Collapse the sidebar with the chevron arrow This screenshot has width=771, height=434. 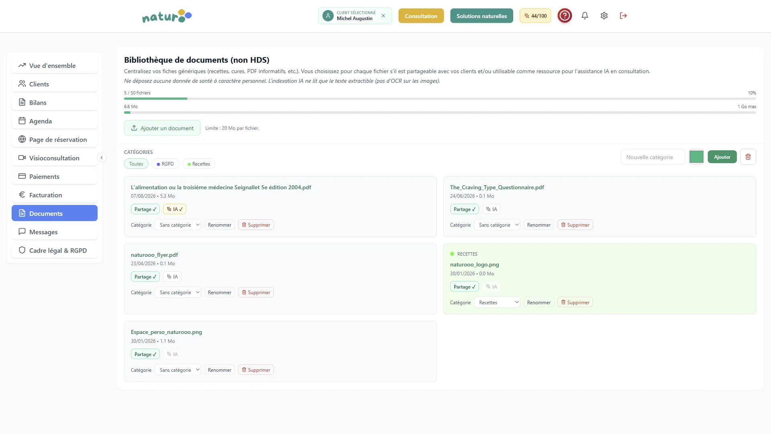click(x=102, y=158)
